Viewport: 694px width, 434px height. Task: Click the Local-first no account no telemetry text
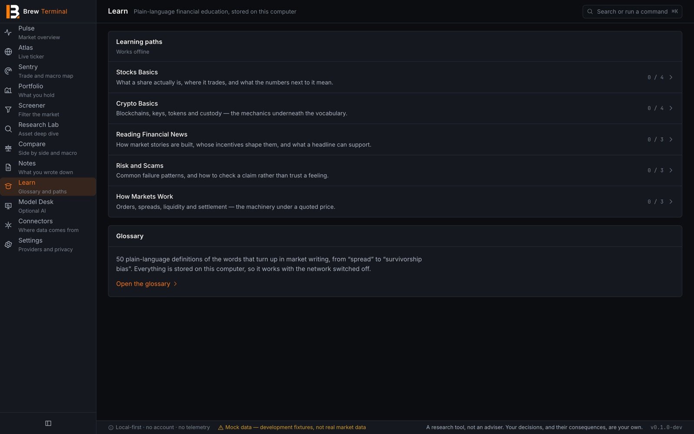point(163,427)
